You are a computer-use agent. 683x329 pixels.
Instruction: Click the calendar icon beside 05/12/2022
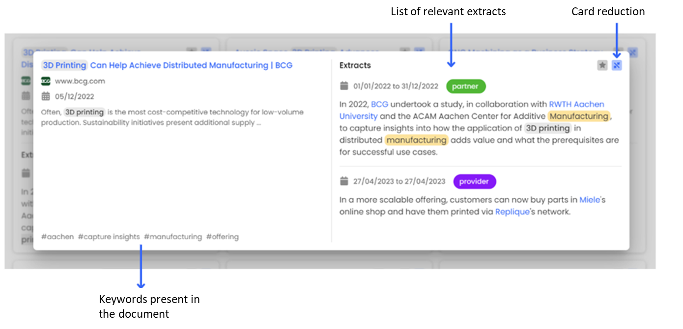[x=46, y=96]
